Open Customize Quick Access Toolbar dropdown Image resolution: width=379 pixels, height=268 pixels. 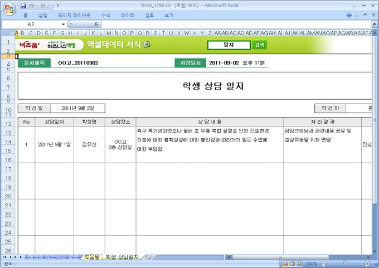(58, 6)
